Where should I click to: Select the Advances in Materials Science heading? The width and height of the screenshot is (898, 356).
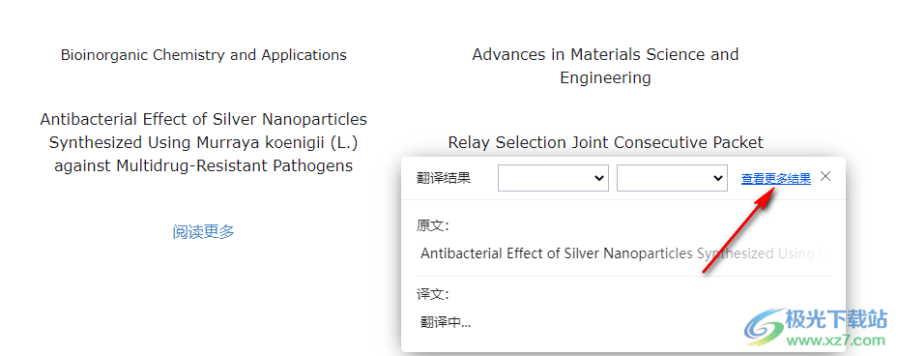[x=605, y=66]
